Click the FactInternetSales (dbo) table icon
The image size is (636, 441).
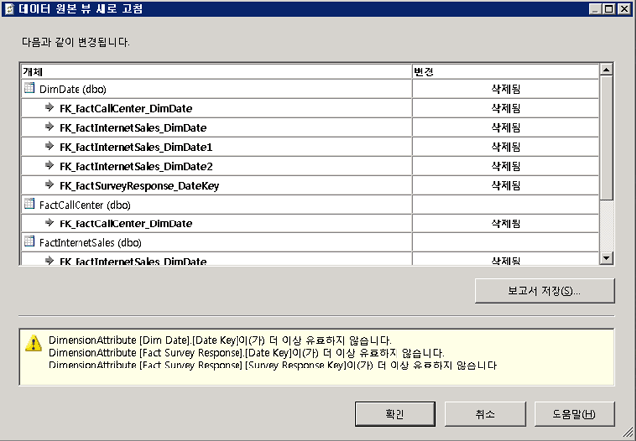click(x=29, y=241)
